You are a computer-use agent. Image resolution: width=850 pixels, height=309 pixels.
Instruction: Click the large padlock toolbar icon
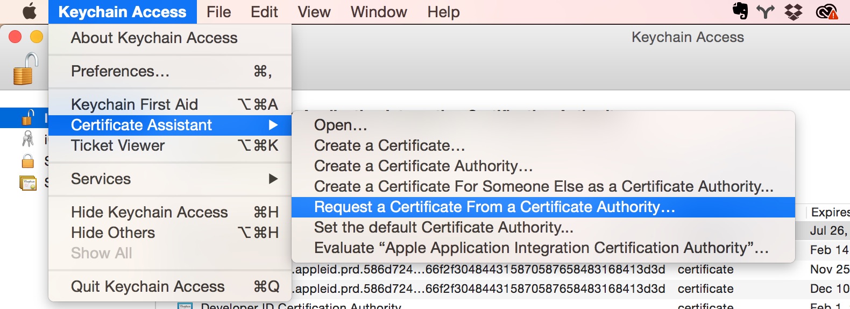point(25,69)
